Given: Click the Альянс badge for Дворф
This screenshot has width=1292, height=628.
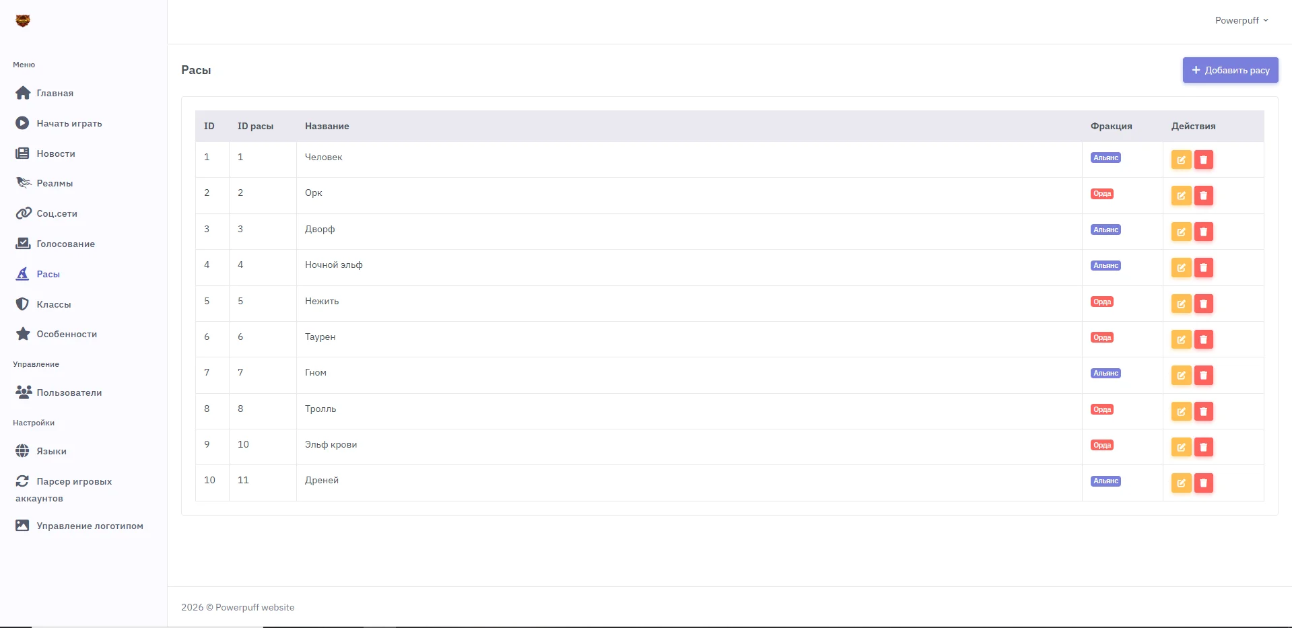Looking at the screenshot, I should pos(1106,230).
